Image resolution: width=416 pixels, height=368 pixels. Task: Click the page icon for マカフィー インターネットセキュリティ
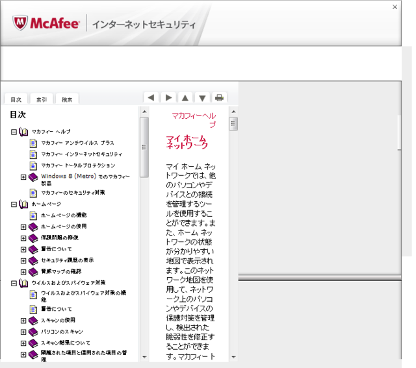(x=33, y=154)
